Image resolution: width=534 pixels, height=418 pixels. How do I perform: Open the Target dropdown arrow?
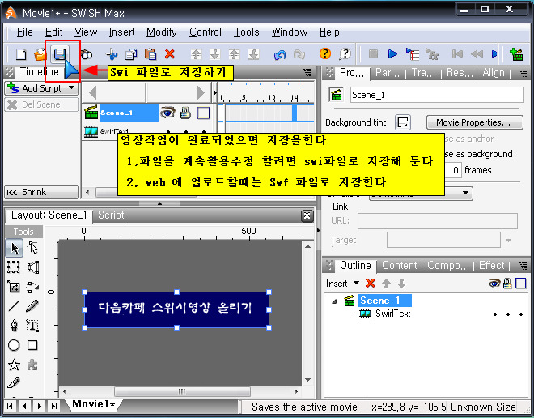(x=508, y=240)
